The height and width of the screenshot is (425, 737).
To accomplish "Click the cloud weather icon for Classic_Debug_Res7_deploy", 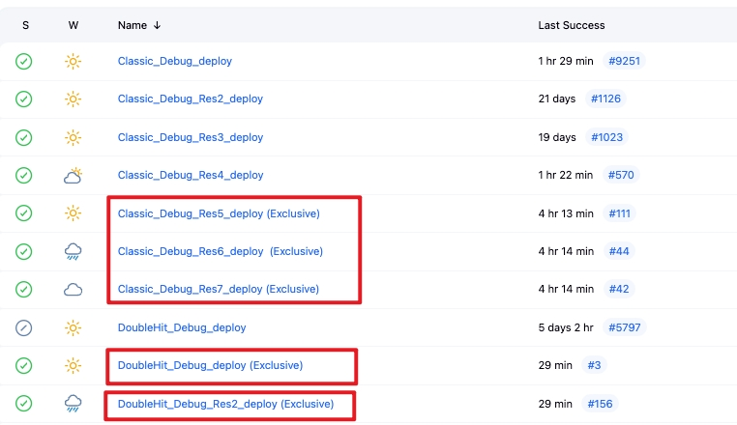I will 74,289.
